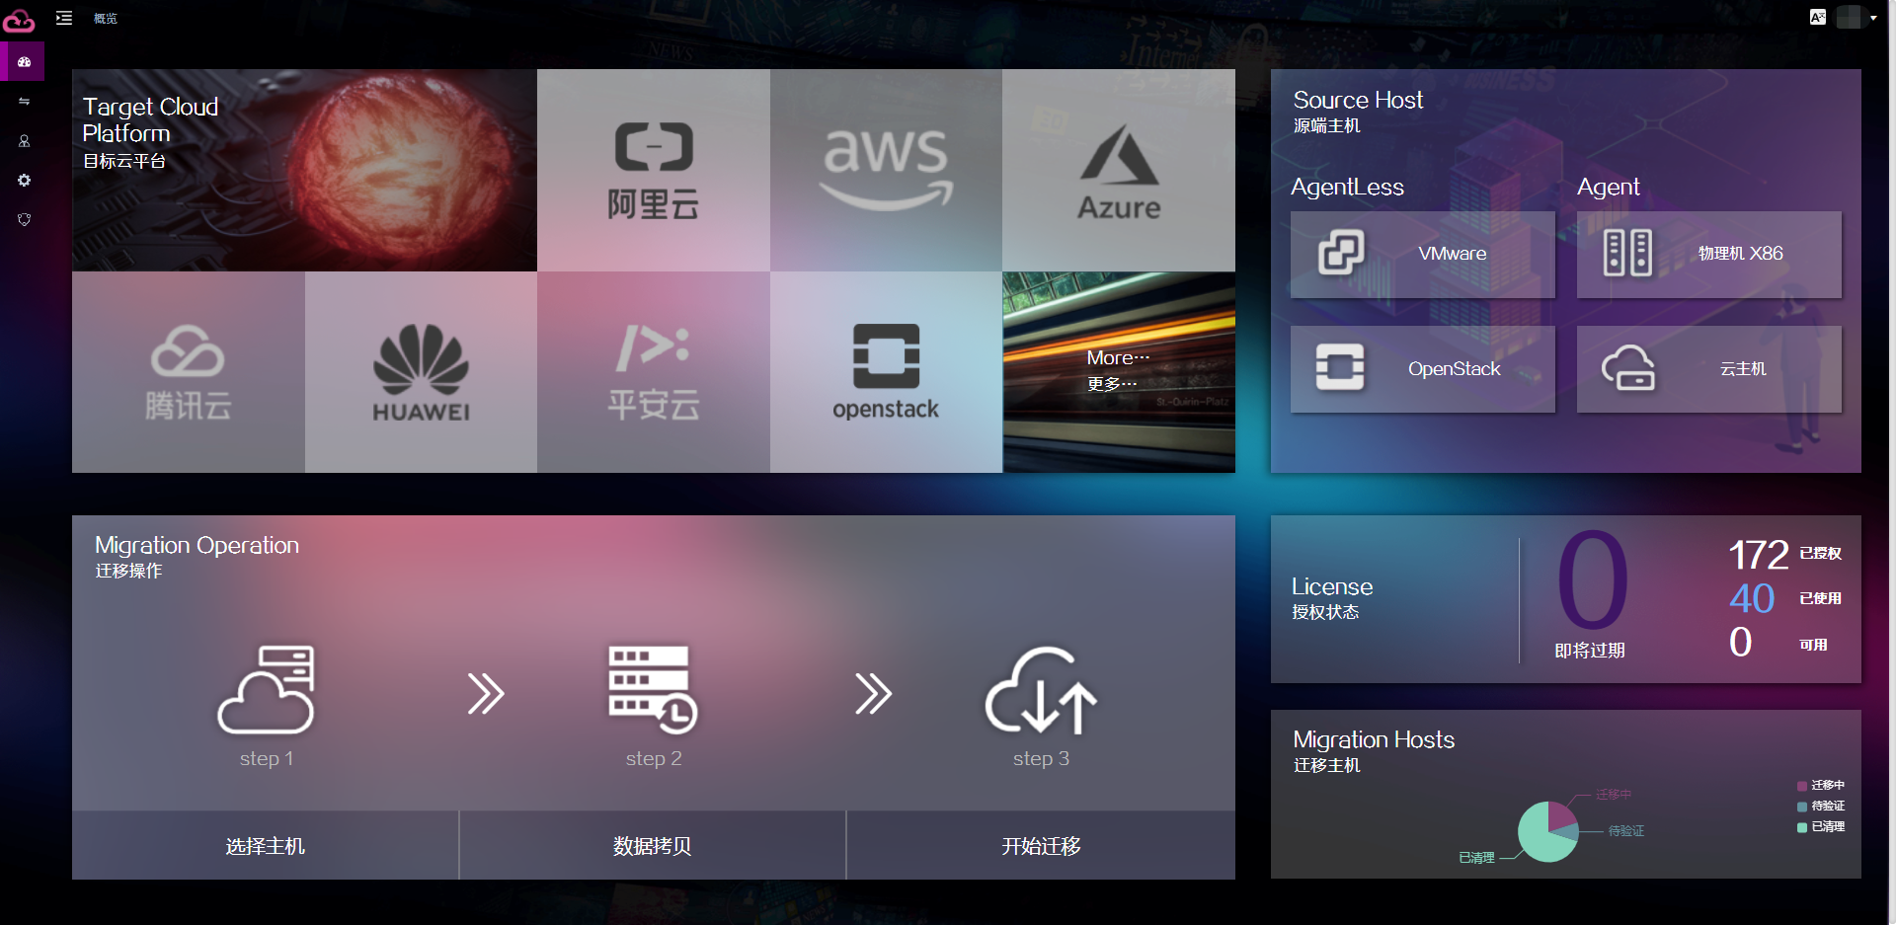
Task: Select 平安云 as target cloud platform
Action: (654, 372)
